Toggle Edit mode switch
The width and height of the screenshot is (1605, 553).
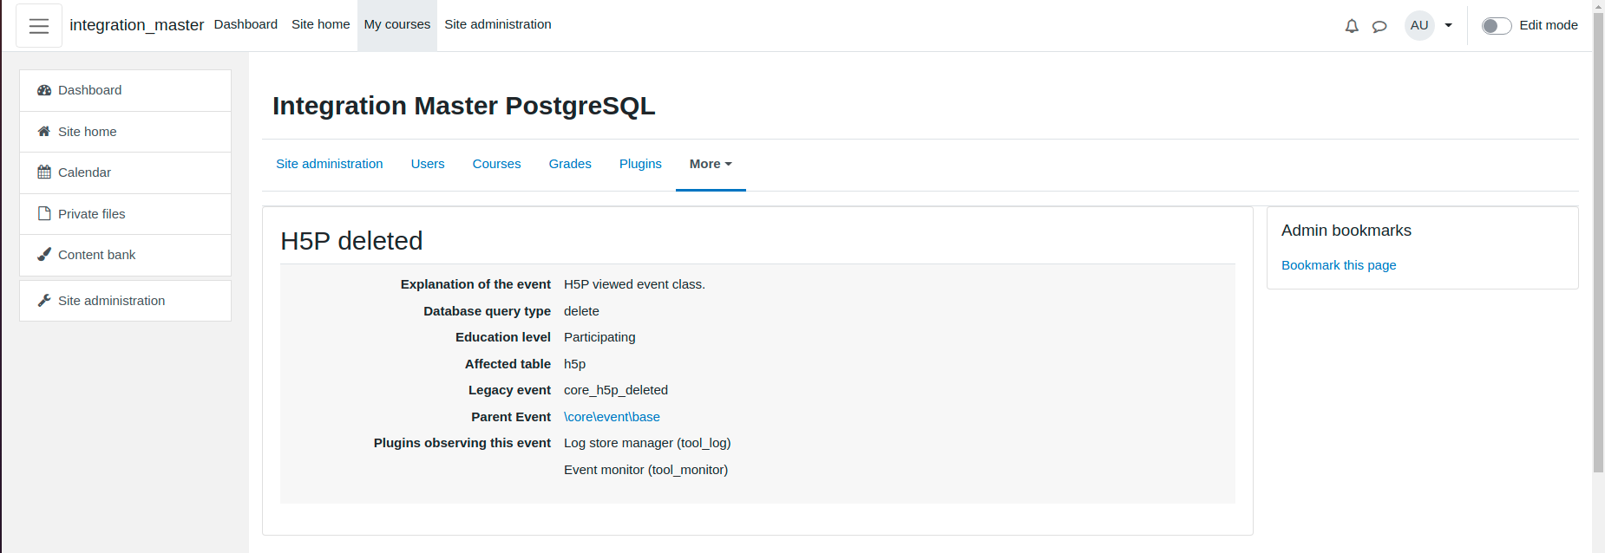tap(1497, 25)
